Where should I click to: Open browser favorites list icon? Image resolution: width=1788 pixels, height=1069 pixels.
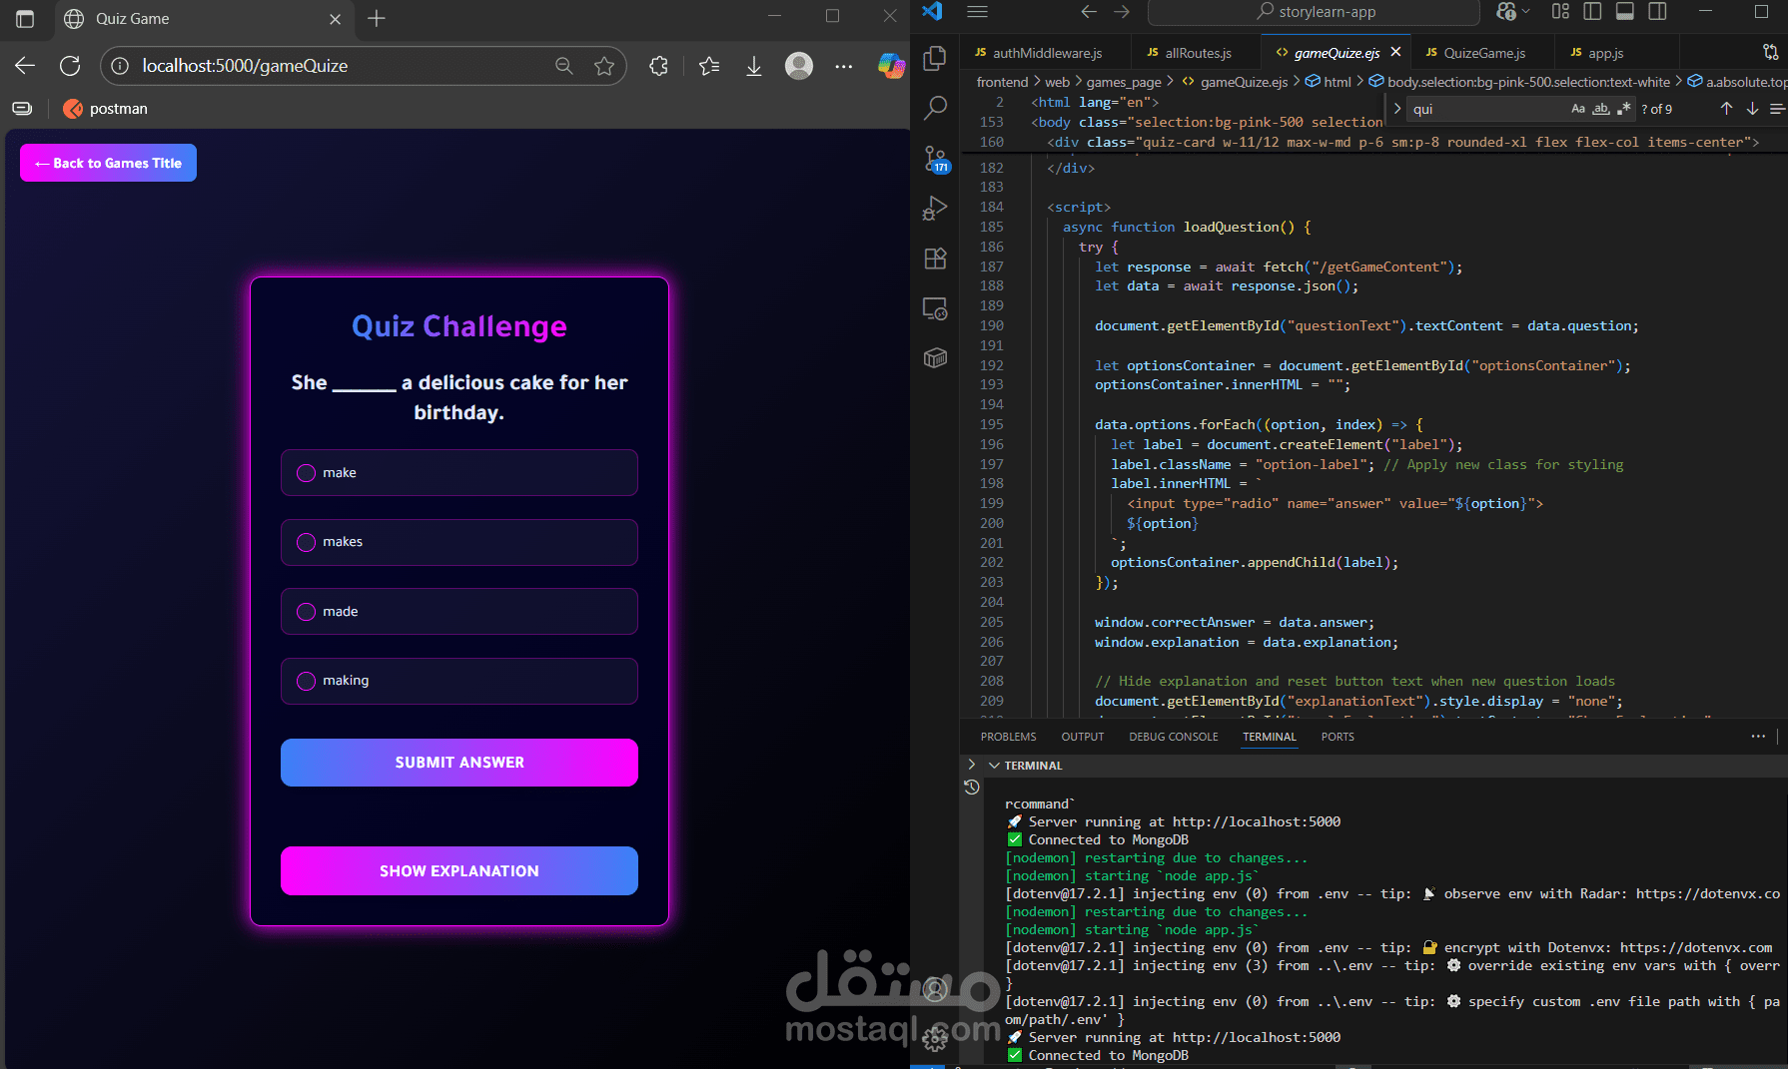[x=709, y=66]
